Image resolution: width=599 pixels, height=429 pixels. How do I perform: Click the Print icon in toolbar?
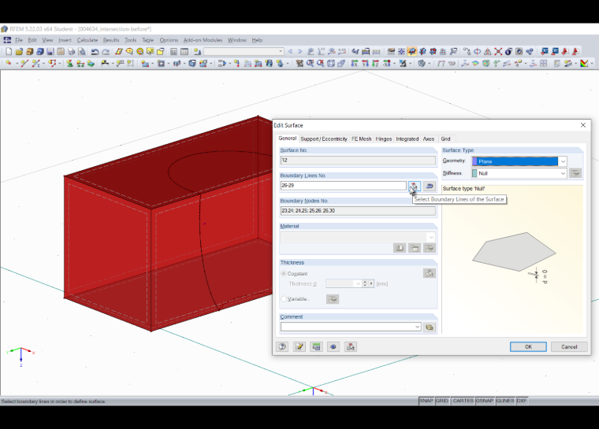[71, 51]
